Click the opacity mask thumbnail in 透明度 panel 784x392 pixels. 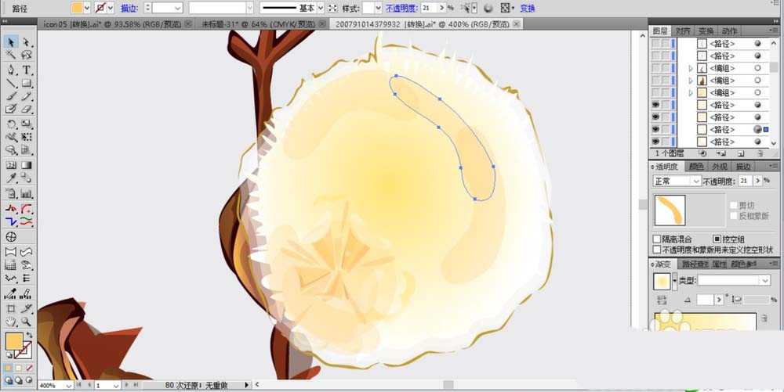point(670,210)
